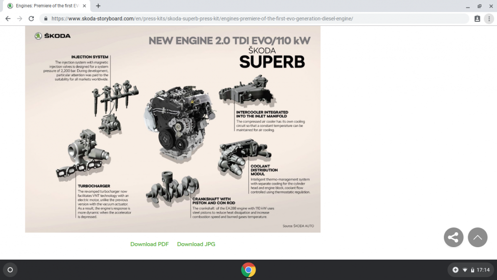The width and height of the screenshot is (497, 280).
Task: Go back to the previous page
Action: coord(8,19)
